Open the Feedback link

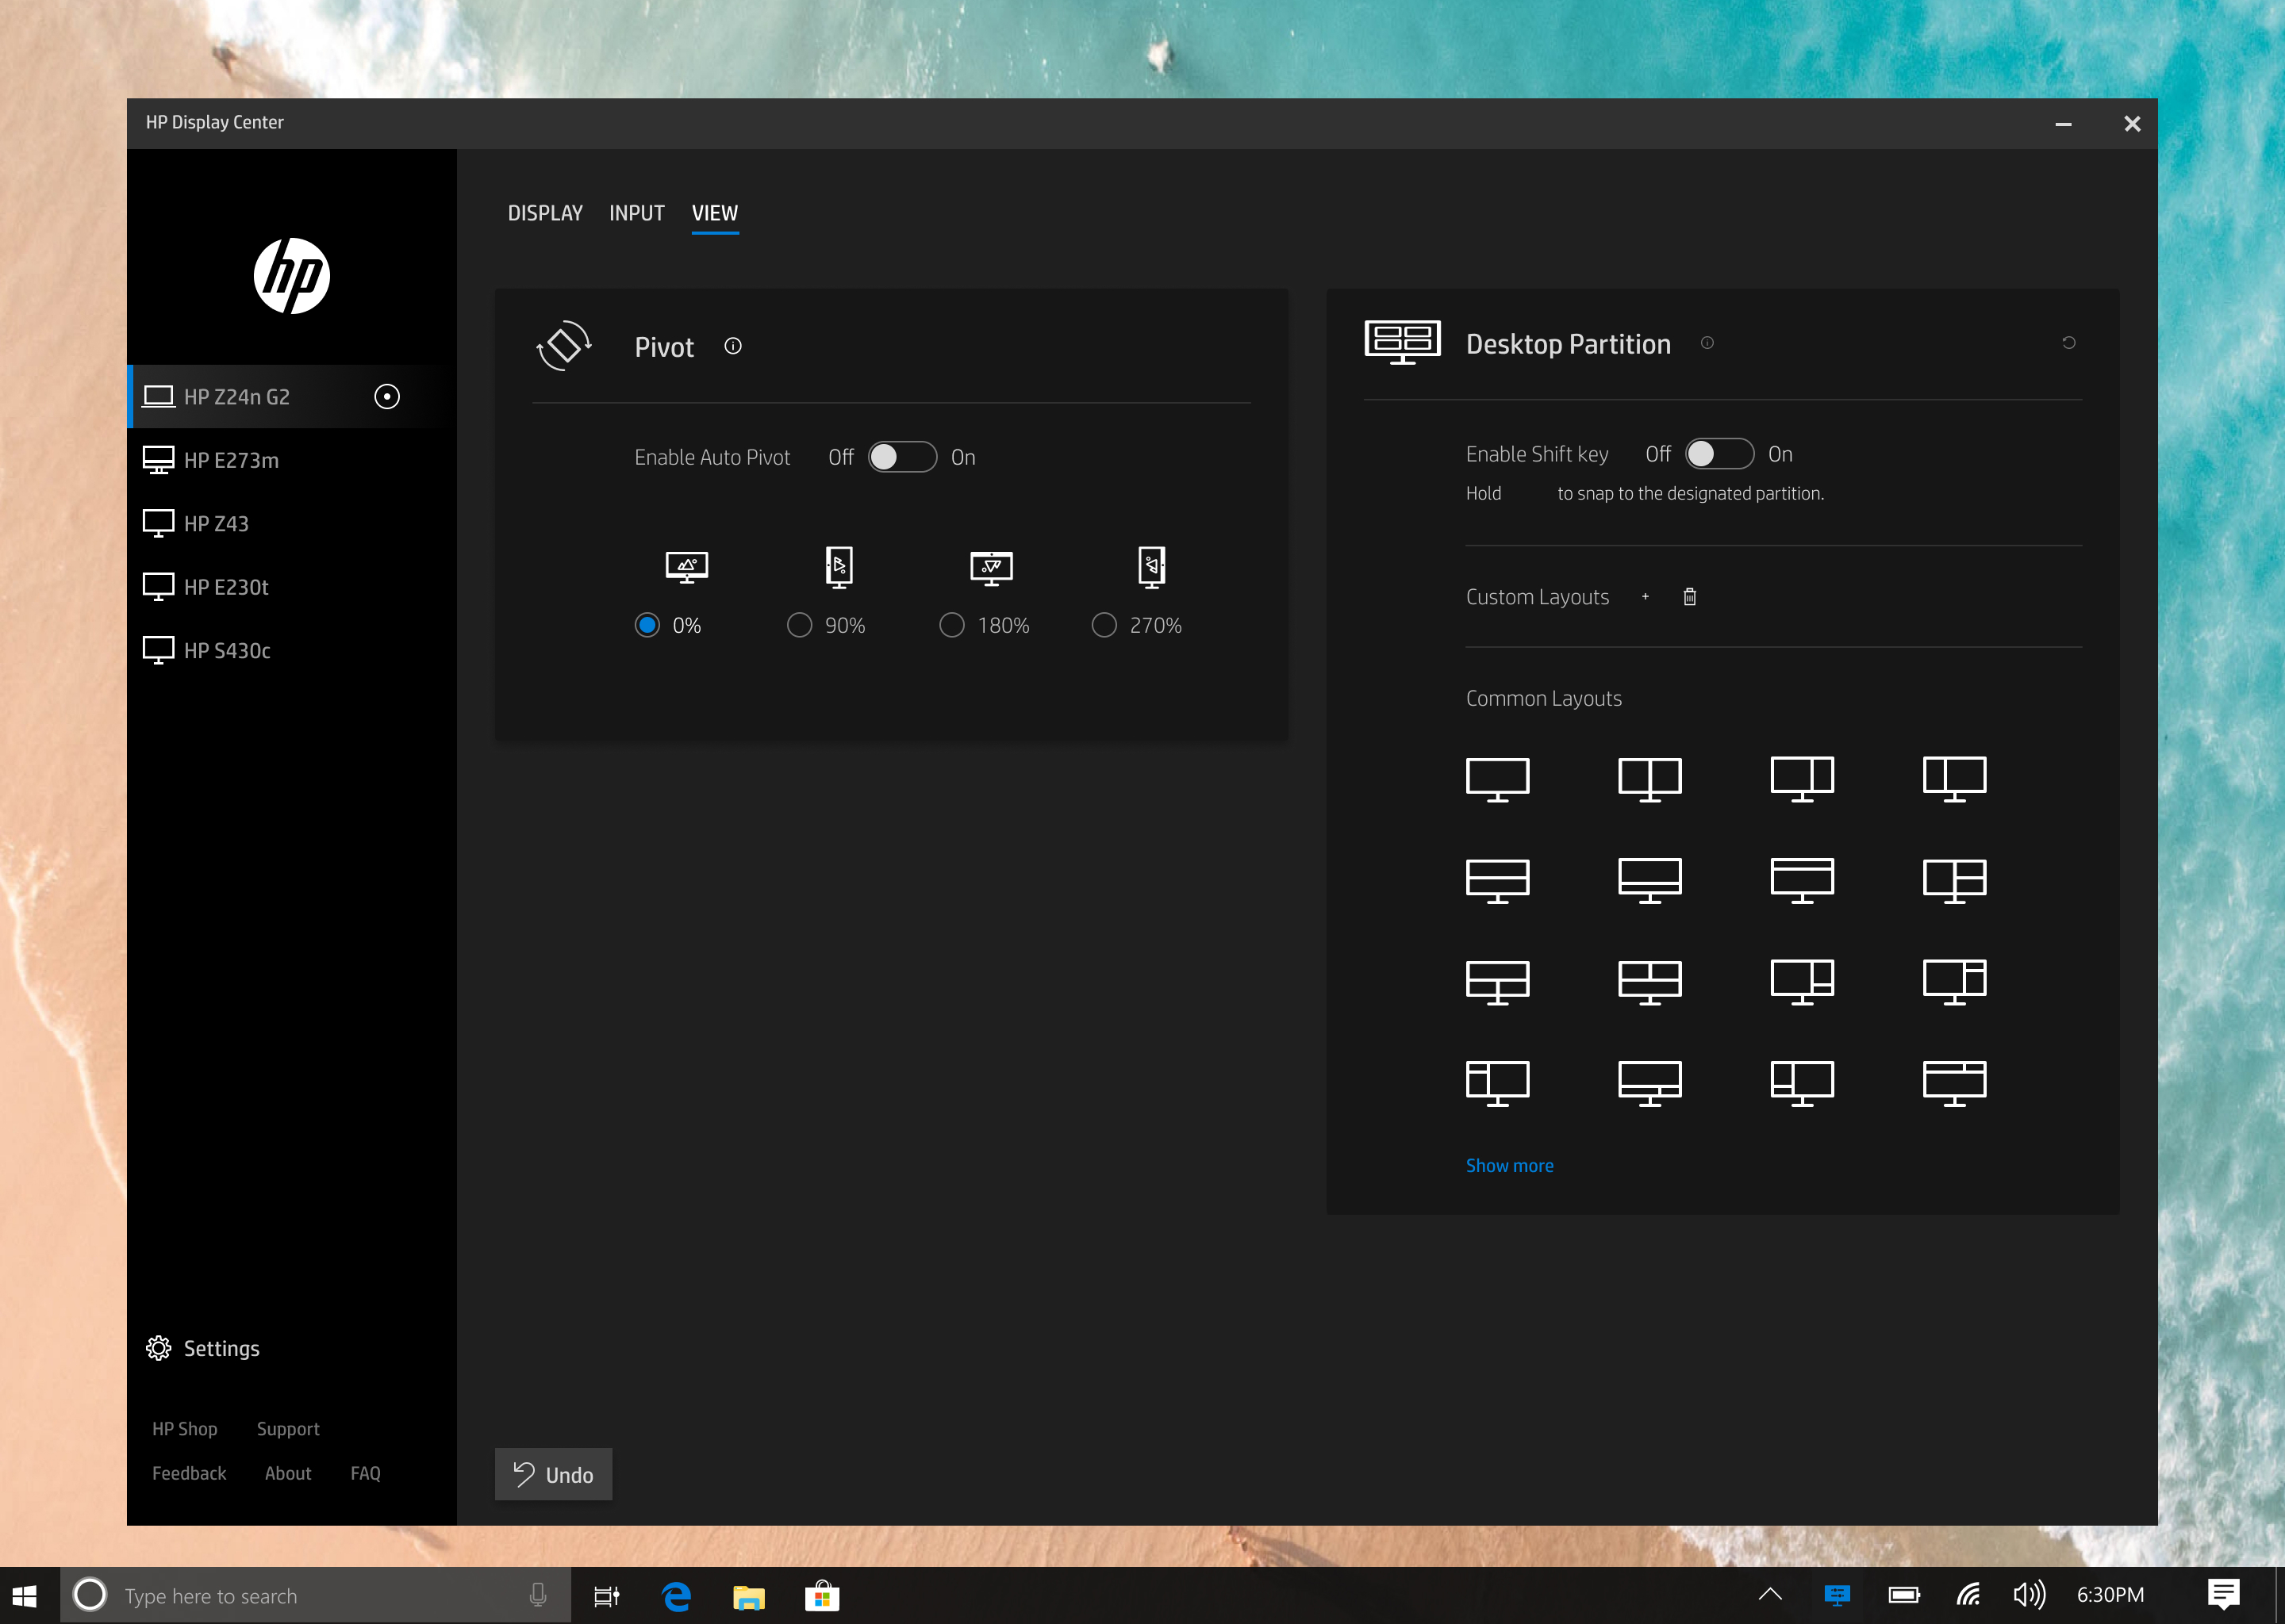pyautogui.click(x=188, y=1473)
